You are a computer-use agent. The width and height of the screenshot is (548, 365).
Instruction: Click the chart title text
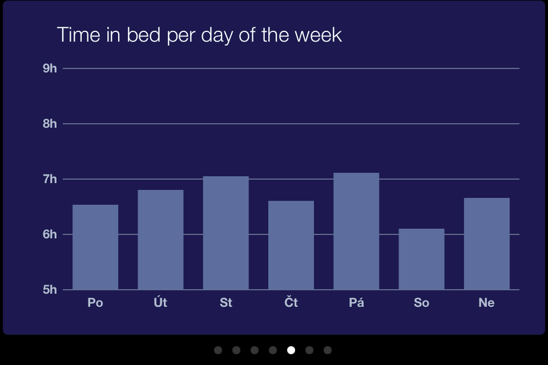click(x=199, y=35)
